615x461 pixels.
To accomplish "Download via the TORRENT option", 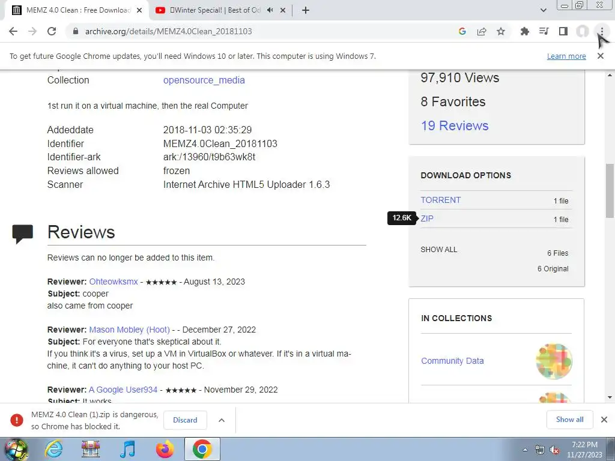I will (x=440, y=200).
